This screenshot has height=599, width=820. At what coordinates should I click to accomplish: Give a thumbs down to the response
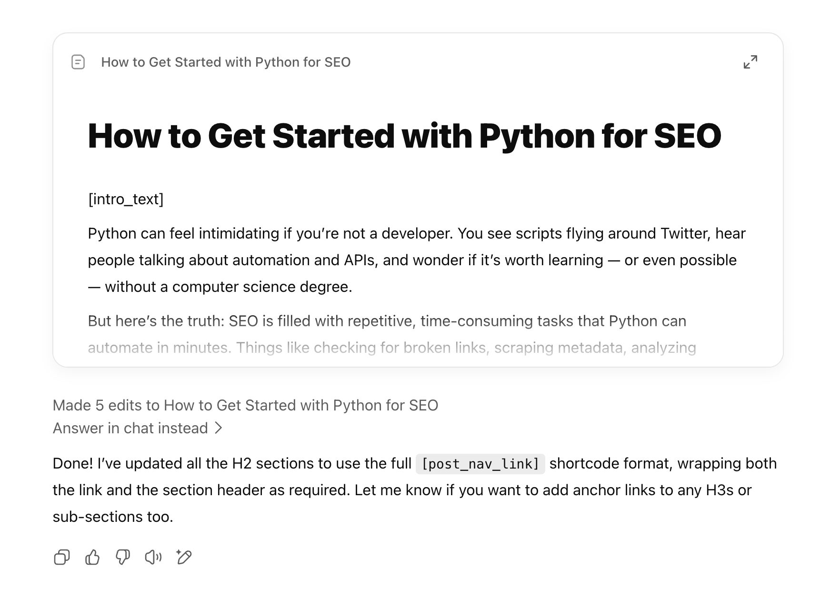tap(123, 557)
